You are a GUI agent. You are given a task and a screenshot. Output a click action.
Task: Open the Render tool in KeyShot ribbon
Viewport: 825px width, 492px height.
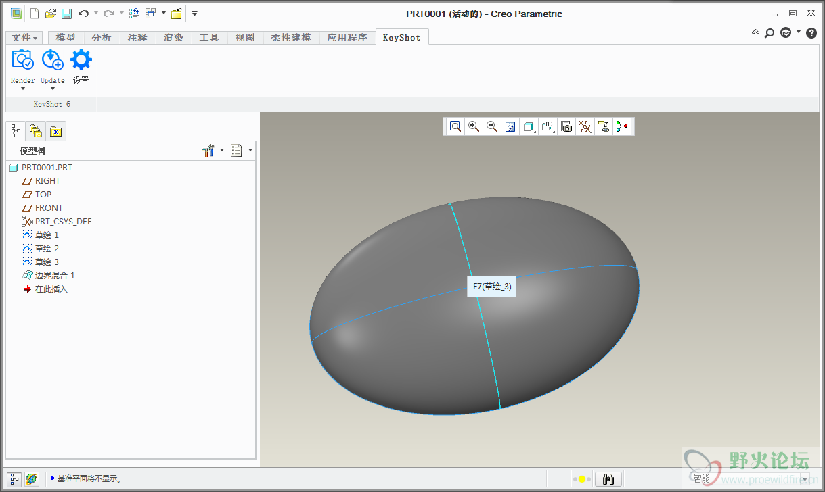(x=23, y=60)
